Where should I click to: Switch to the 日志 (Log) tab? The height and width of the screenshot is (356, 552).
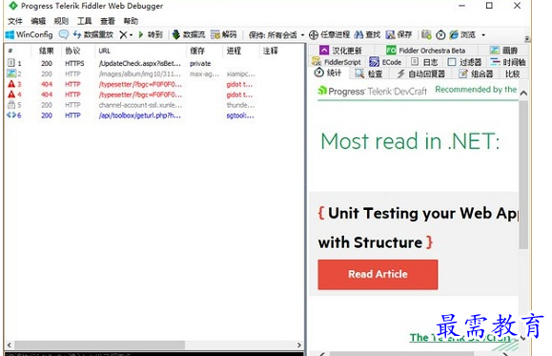(424, 62)
